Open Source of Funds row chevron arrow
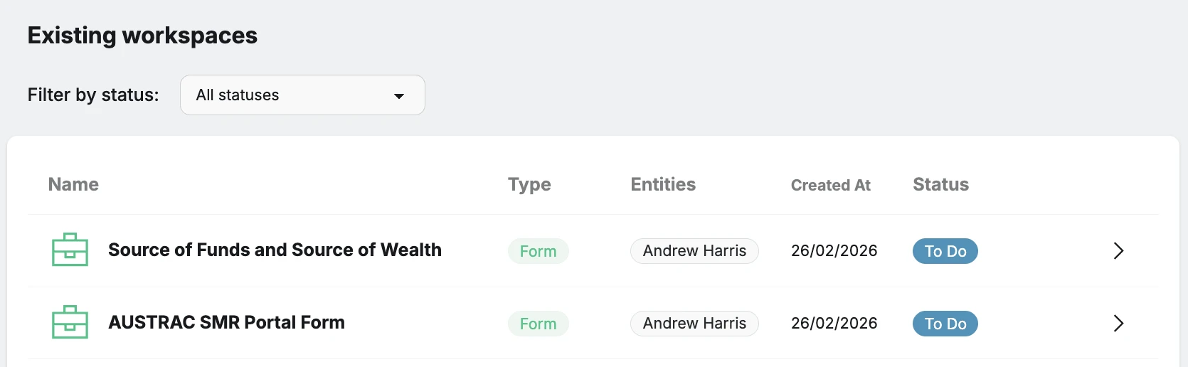Image resolution: width=1188 pixels, height=367 pixels. [1118, 251]
